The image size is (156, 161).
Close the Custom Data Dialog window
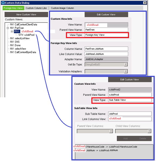(145, 3)
